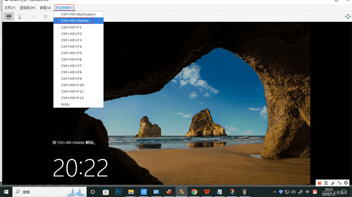Click the Pause virtual machine icon

click(x=45, y=17)
